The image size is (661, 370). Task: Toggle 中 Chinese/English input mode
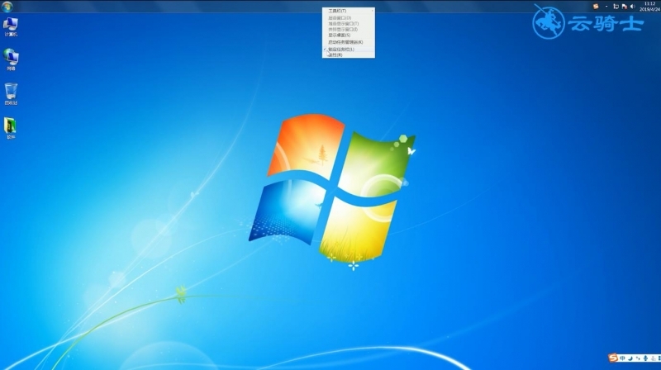coord(622,358)
